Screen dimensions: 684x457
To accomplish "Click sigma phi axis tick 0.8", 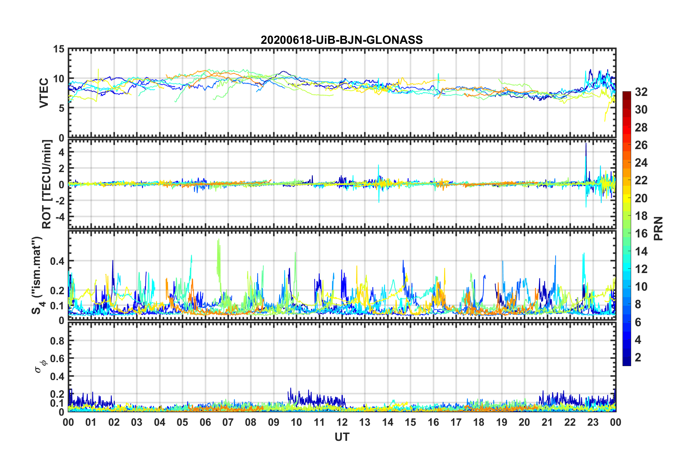I will pyautogui.click(x=58, y=341).
